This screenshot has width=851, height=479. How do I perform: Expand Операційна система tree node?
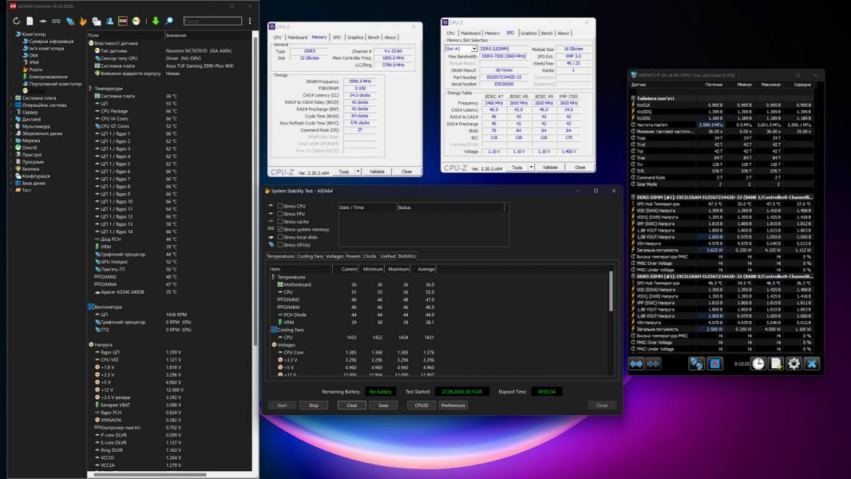tap(11, 105)
